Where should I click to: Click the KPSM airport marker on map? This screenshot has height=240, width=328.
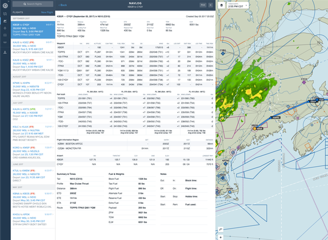pos(225,163)
